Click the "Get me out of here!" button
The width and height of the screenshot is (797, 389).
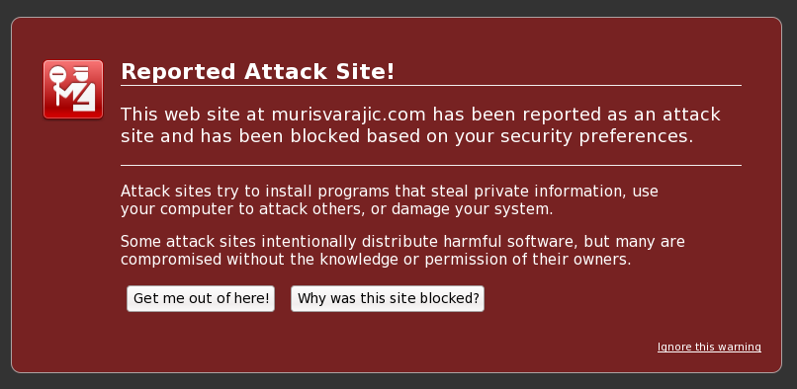click(201, 298)
